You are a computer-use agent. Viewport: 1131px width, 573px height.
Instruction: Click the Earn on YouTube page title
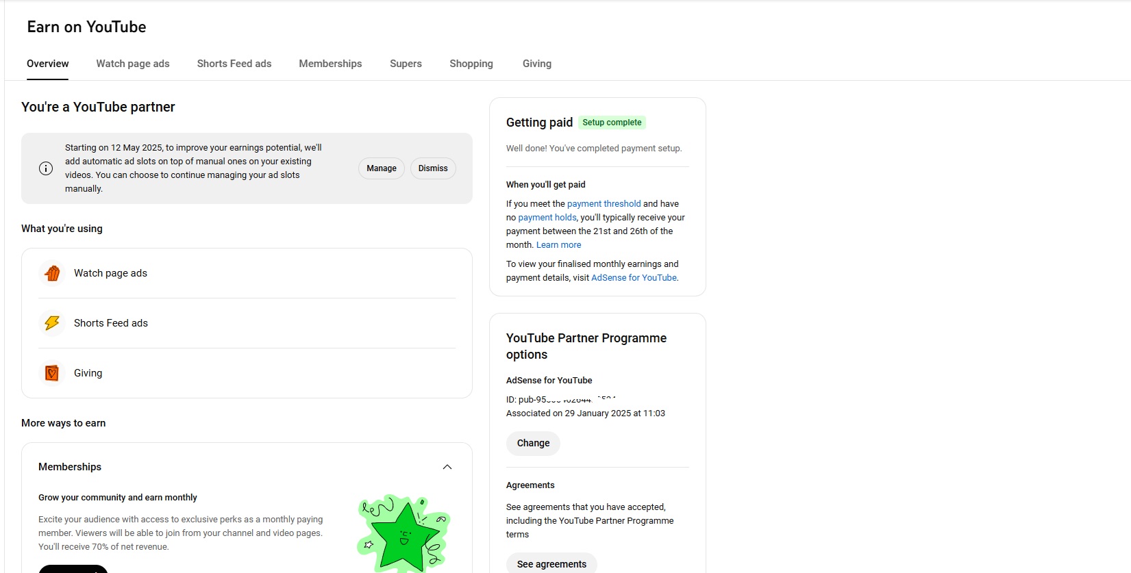pyautogui.click(x=86, y=27)
